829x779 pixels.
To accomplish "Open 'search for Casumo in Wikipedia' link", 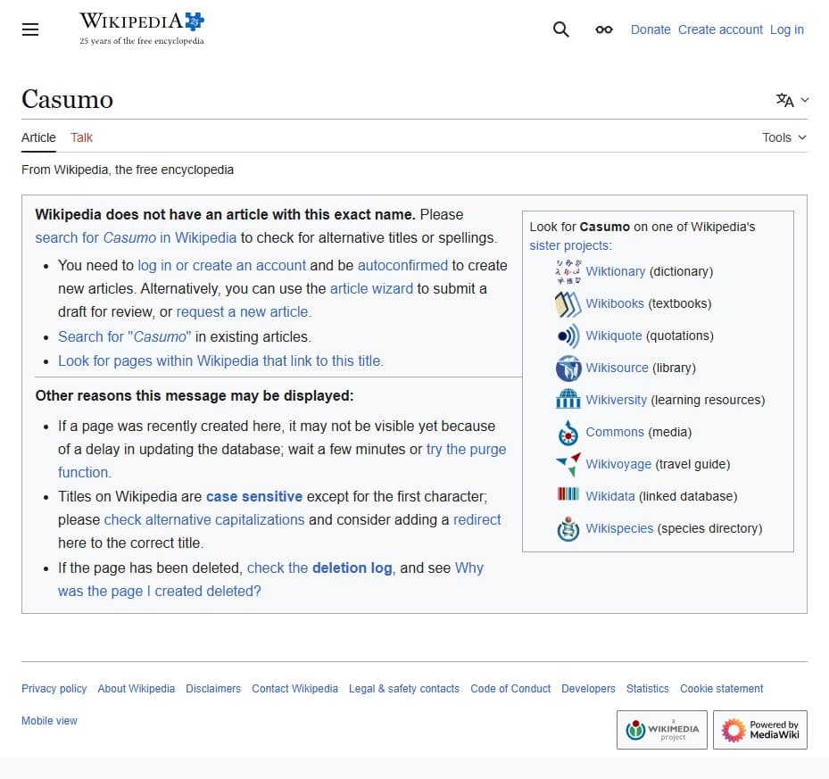I will pyautogui.click(x=136, y=238).
